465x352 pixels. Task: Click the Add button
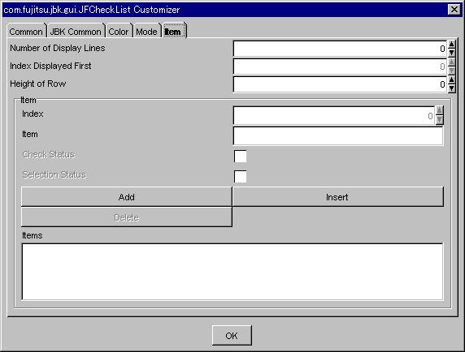click(x=127, y=197)
